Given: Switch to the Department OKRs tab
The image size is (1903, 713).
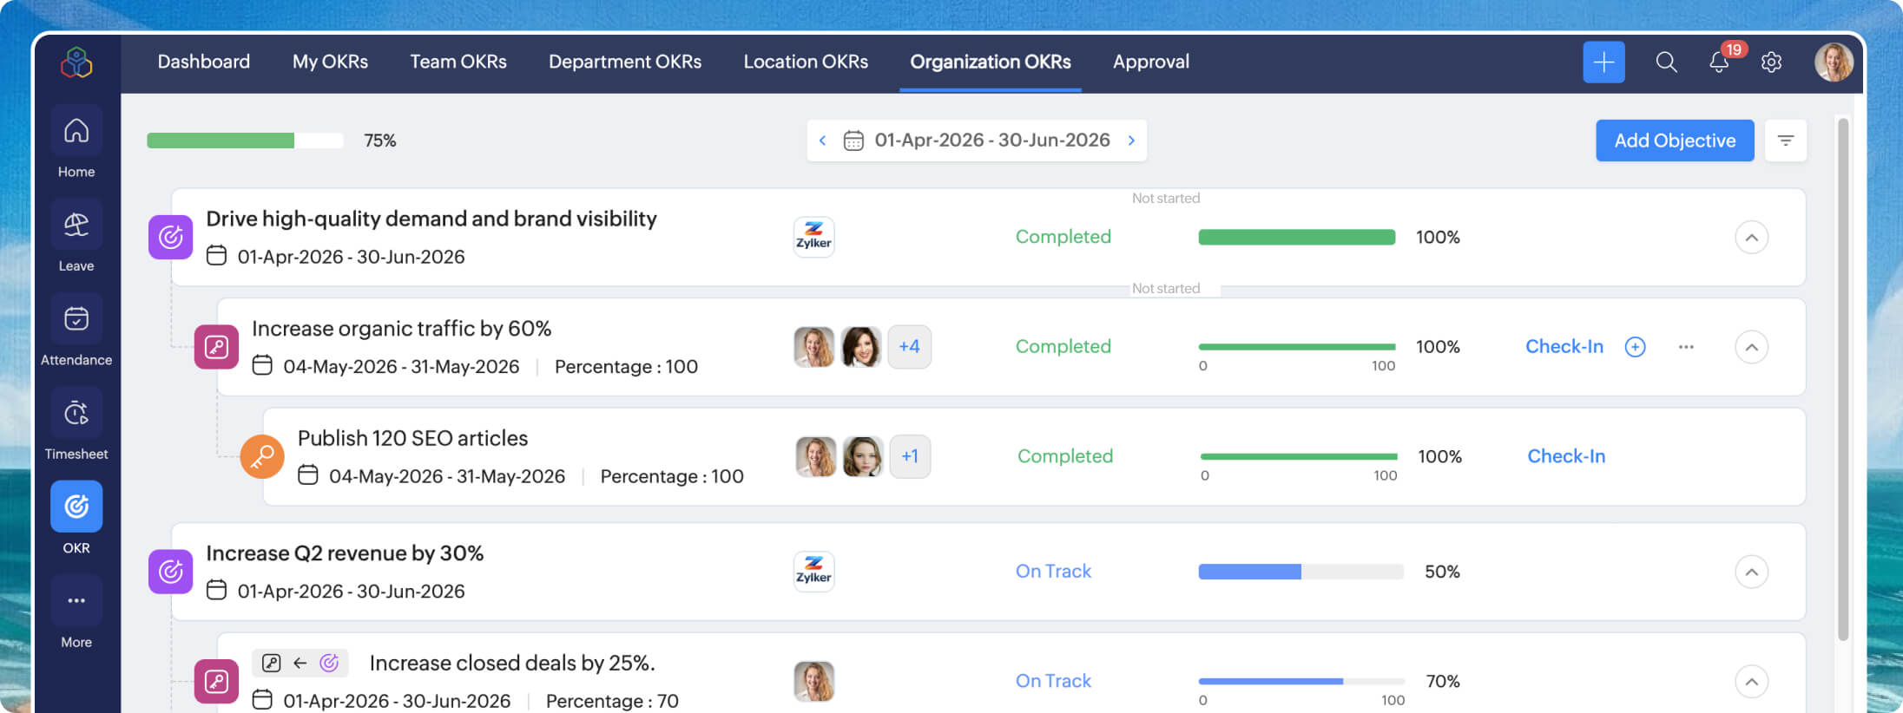Looking at the screenshot, I should (x=625, y=62).
